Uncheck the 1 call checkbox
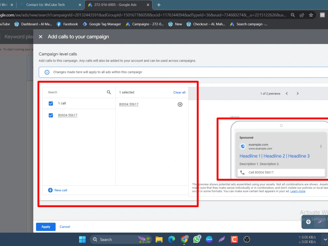This screenshot has height=246, width=328. (x=51, y=103)
